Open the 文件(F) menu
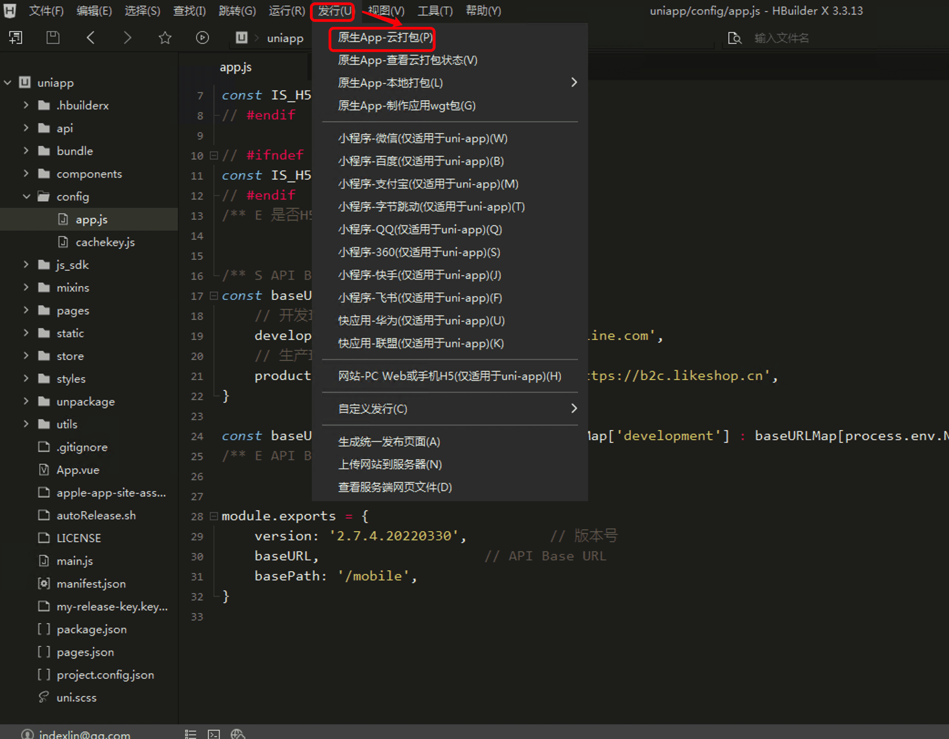 pos(46,10)
